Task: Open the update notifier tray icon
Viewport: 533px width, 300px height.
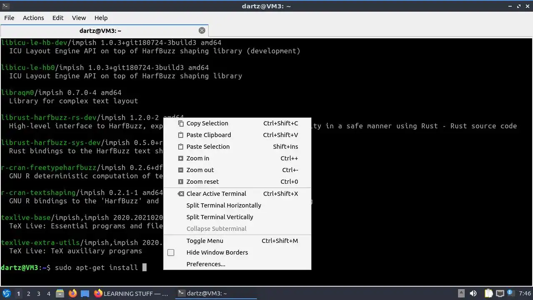Action: coord(510,293)
